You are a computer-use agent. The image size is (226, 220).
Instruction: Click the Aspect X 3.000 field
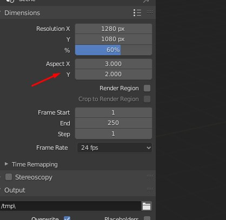[x=114, y=64]
